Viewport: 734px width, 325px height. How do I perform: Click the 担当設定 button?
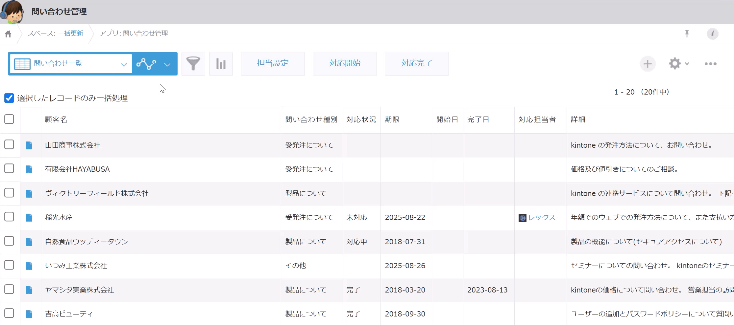tap(273, 63)
